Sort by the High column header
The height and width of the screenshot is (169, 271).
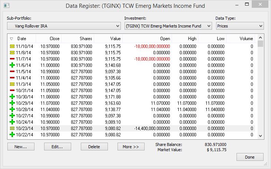185,39
